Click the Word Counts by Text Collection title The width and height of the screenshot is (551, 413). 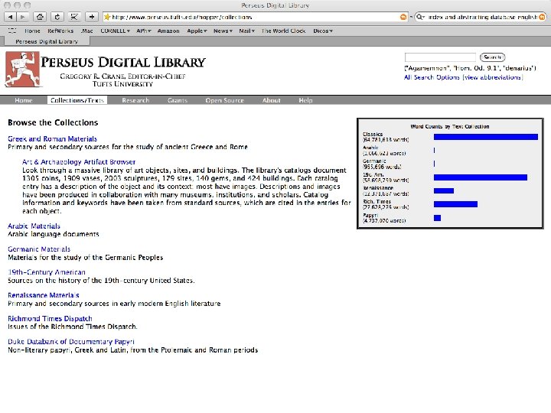450,126
